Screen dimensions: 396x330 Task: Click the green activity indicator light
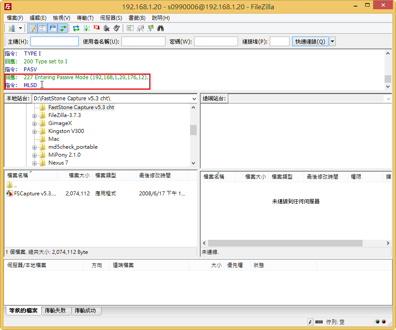378,322
